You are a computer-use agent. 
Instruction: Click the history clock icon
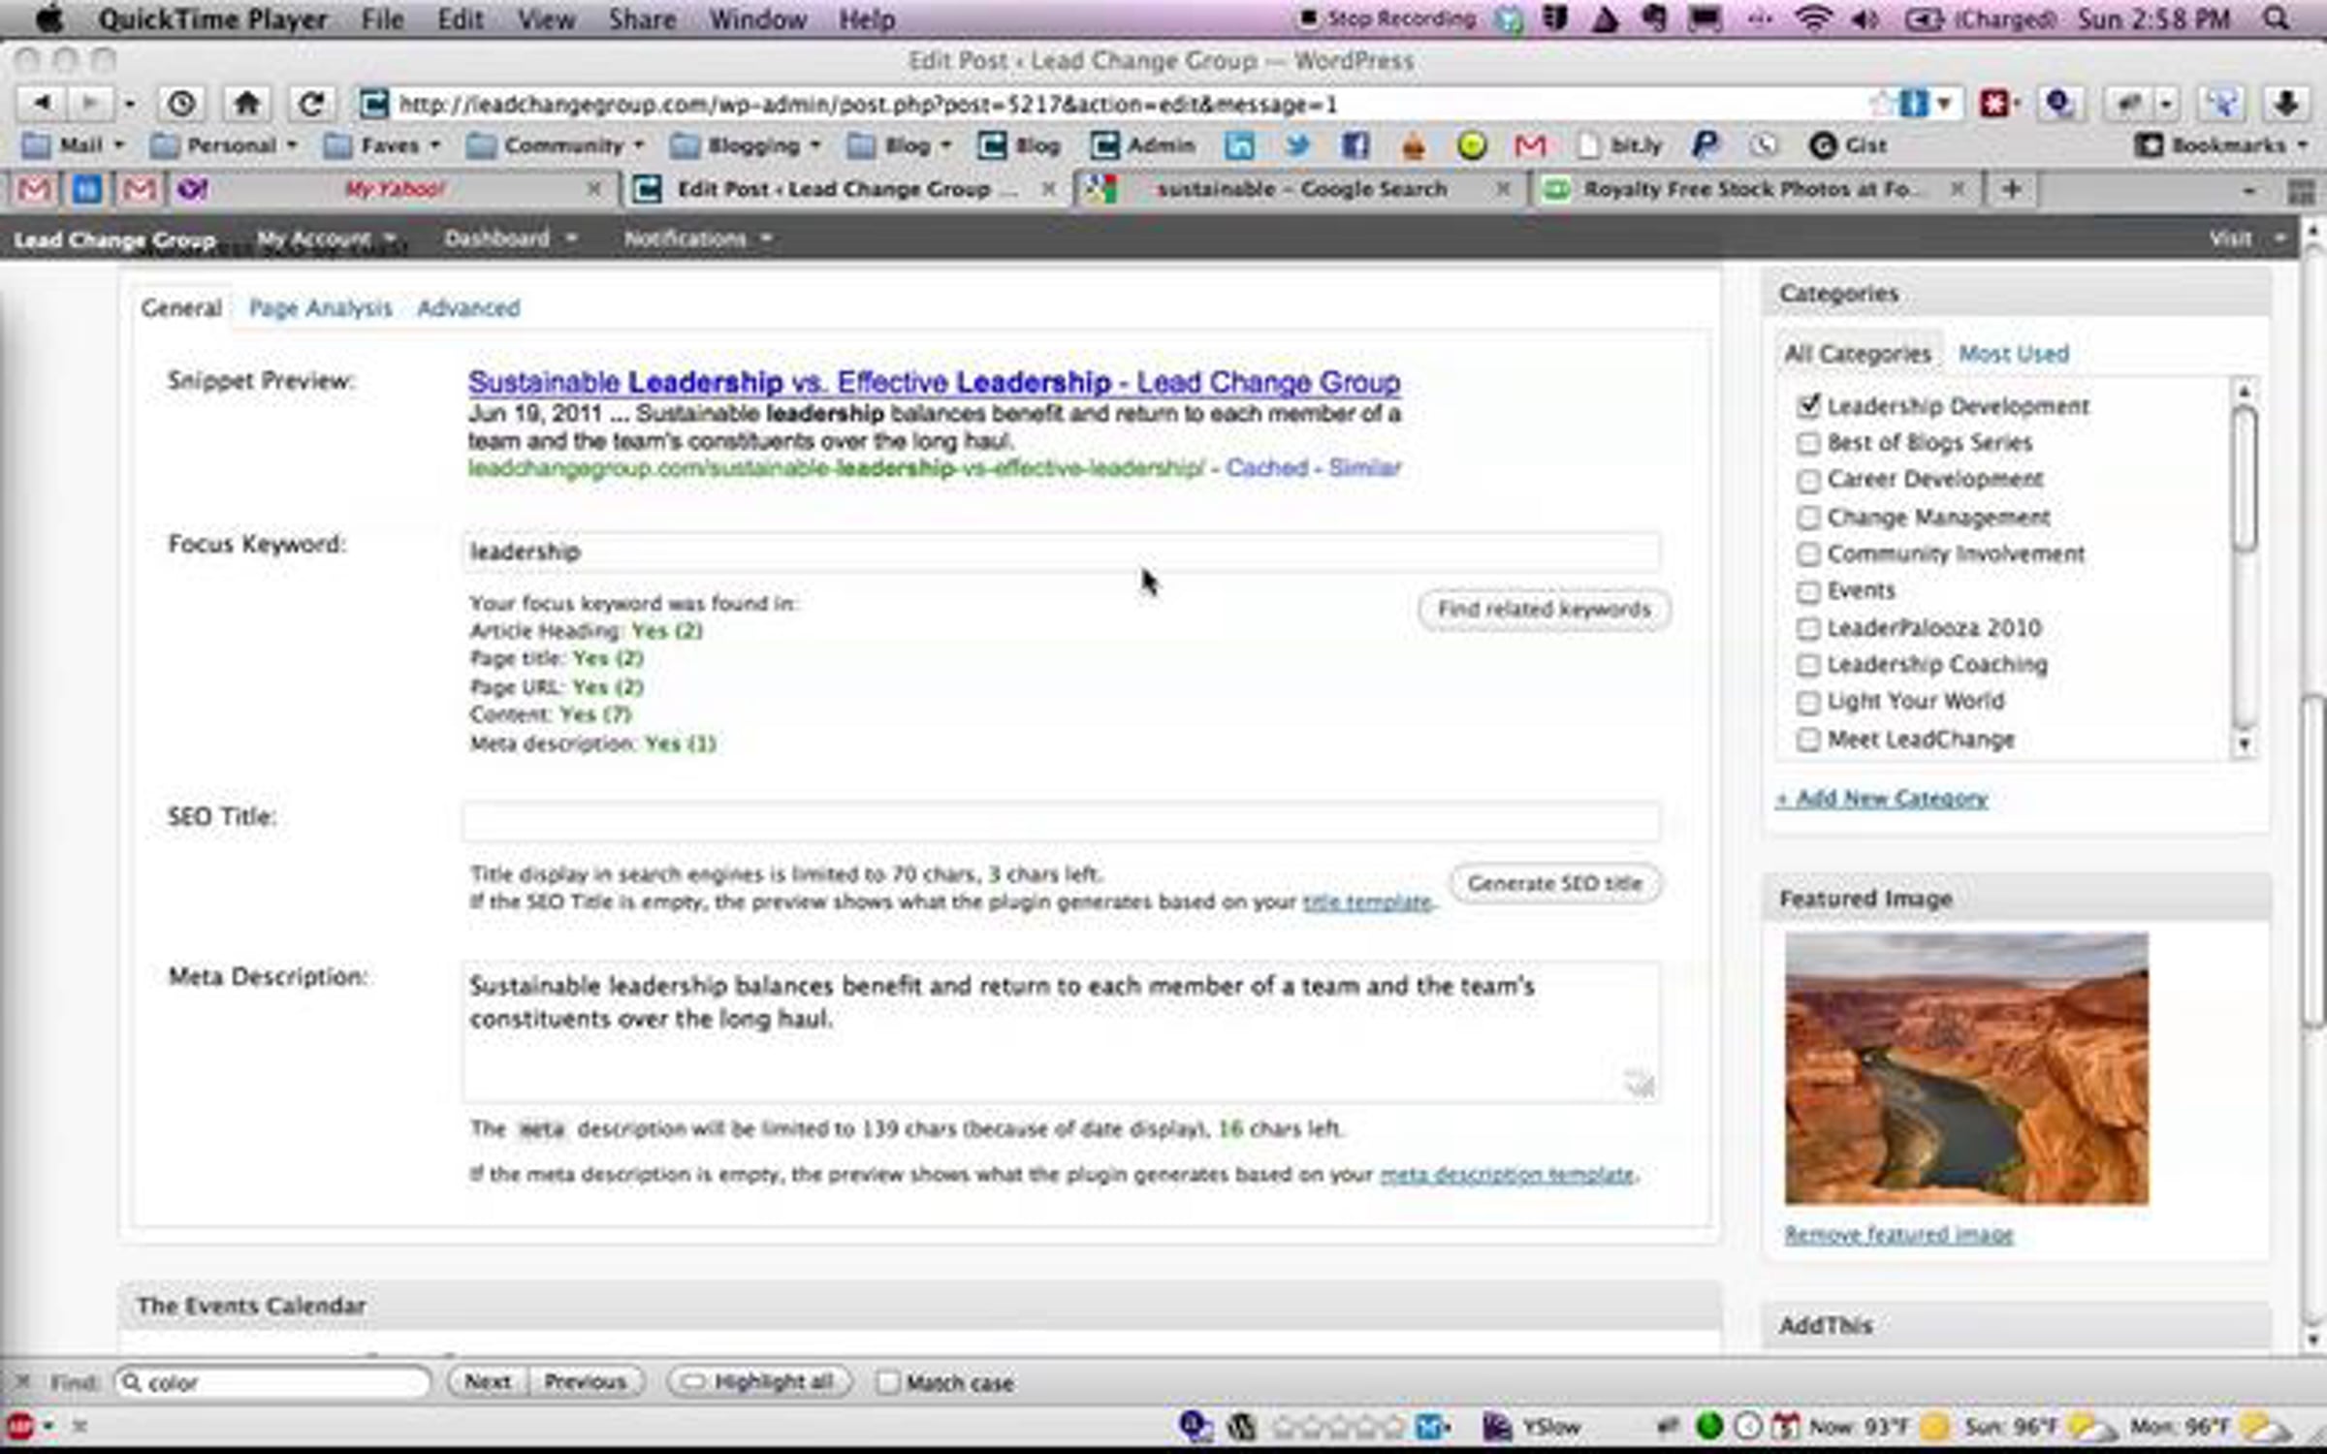181,104
